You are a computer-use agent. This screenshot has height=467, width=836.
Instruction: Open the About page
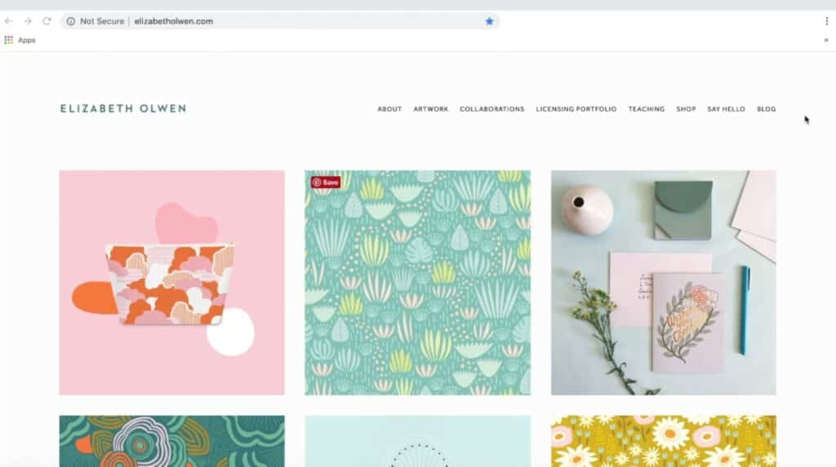tap(389, 109)
